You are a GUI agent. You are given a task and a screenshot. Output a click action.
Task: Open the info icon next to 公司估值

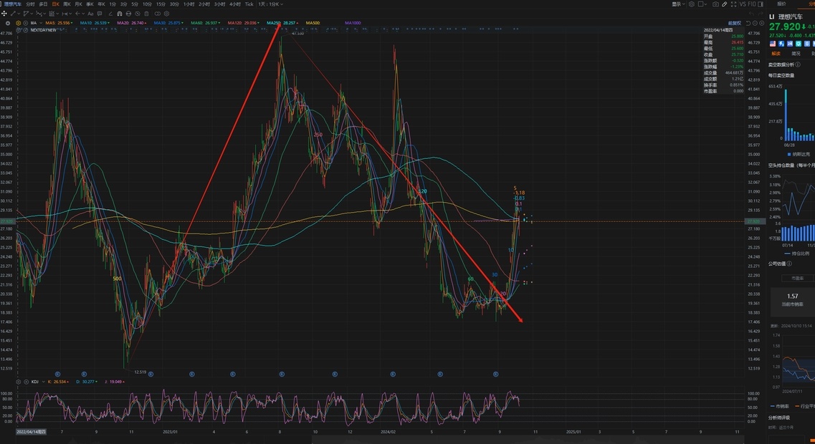[789, 264]
